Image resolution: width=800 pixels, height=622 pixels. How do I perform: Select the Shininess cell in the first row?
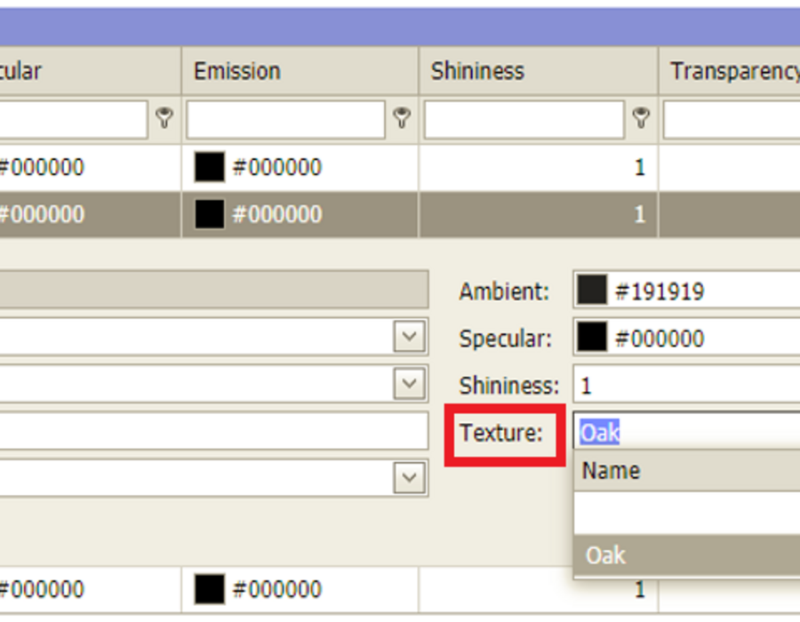tap(539, 167)
